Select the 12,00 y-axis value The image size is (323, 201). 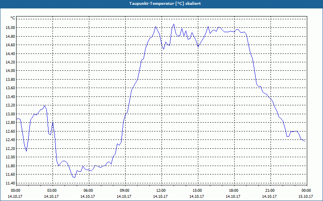tap(10, 157)
